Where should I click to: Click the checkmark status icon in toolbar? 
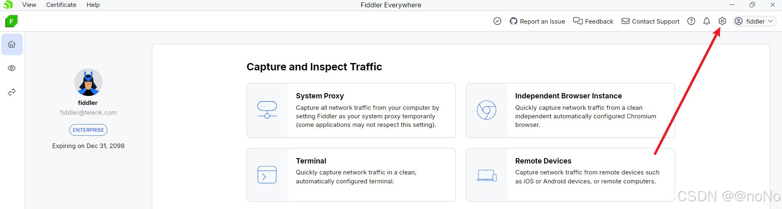point(497,21)
